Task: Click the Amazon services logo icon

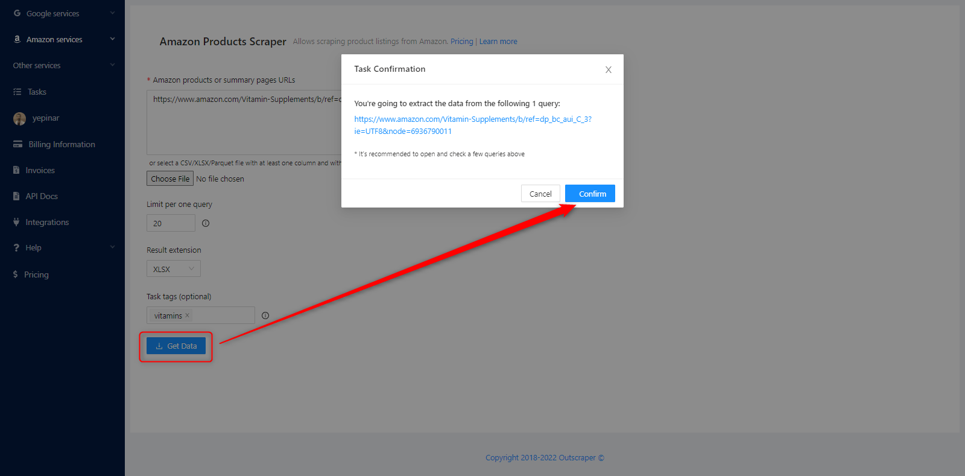Action: [x=17, y=39]
